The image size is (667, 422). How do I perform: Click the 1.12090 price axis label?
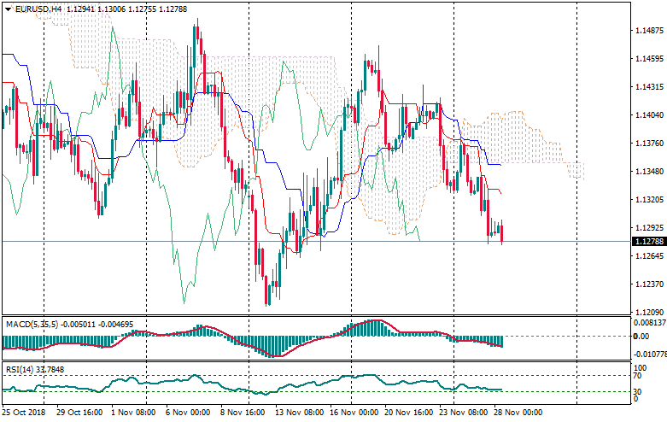650,313
